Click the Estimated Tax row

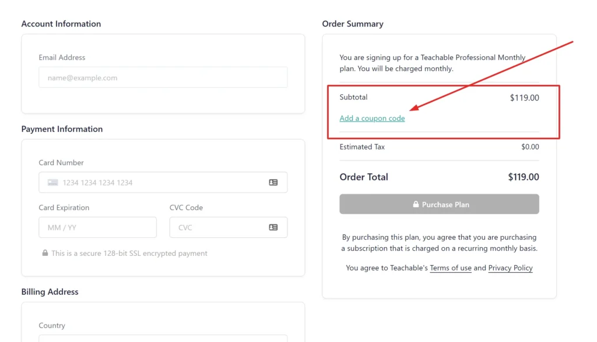362,147
